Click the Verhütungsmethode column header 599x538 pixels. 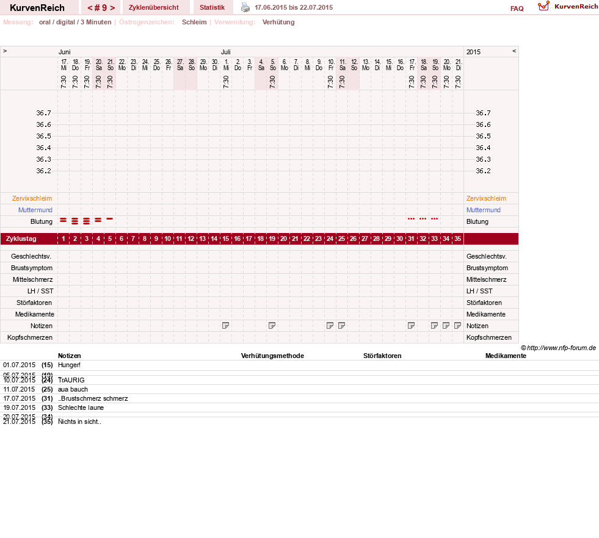click(272, 356)
